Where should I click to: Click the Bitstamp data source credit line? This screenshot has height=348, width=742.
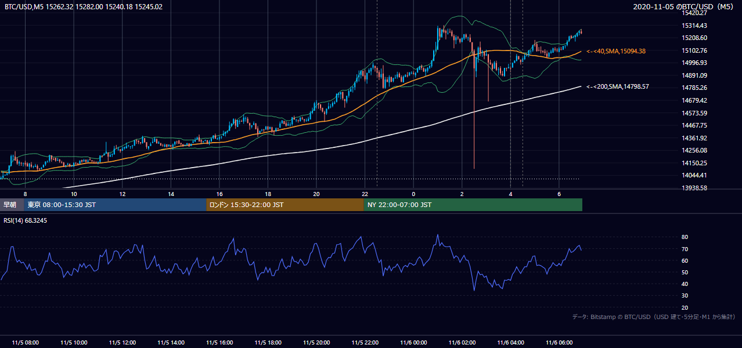(654, 317)
